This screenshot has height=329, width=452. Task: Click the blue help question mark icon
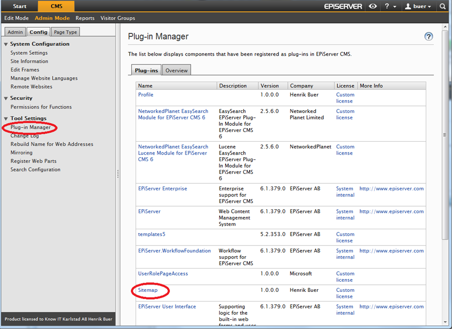pyautogui.click(x=428, y=37)
